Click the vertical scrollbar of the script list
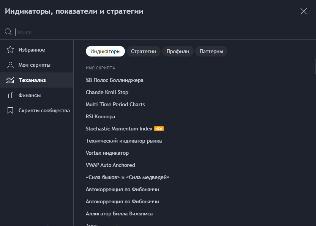This screenshot has height=226, width=316. [314, 66]
